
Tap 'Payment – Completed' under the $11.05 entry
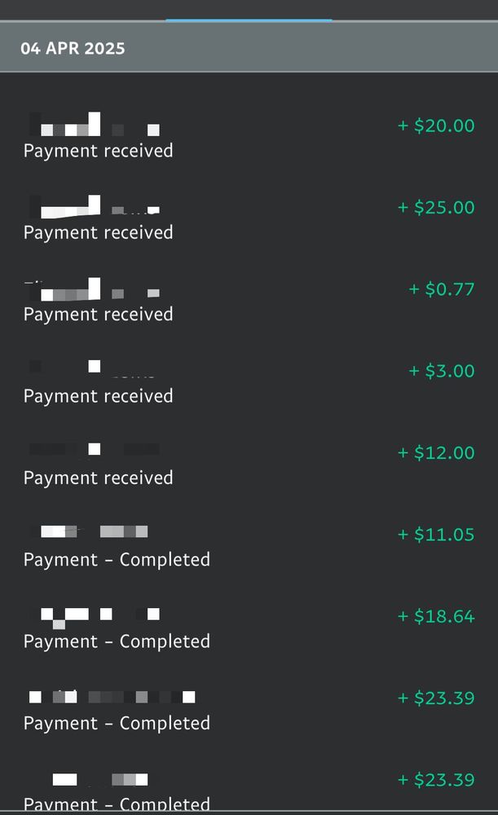click(x=117, y=560)
